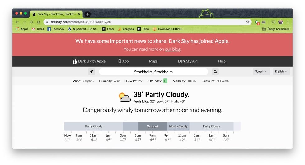Click the browser forward arrow

pos(24,22)
